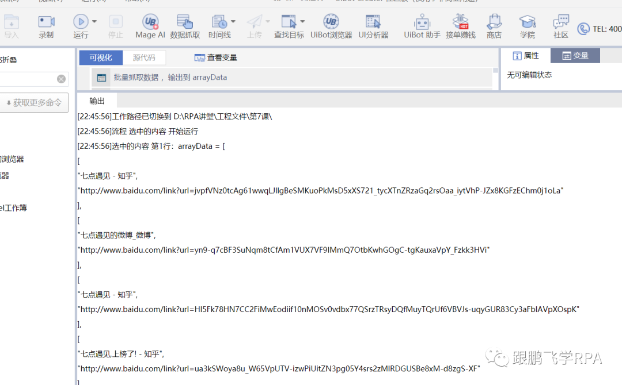Screen dimensions: 622x385
Task: Select the 浏览器 item in command tree
Action: click(12, 159)
